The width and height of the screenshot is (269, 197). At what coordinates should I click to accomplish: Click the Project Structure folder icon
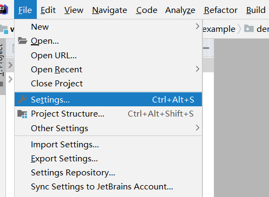pyautogui.click(x=22, y=114)
